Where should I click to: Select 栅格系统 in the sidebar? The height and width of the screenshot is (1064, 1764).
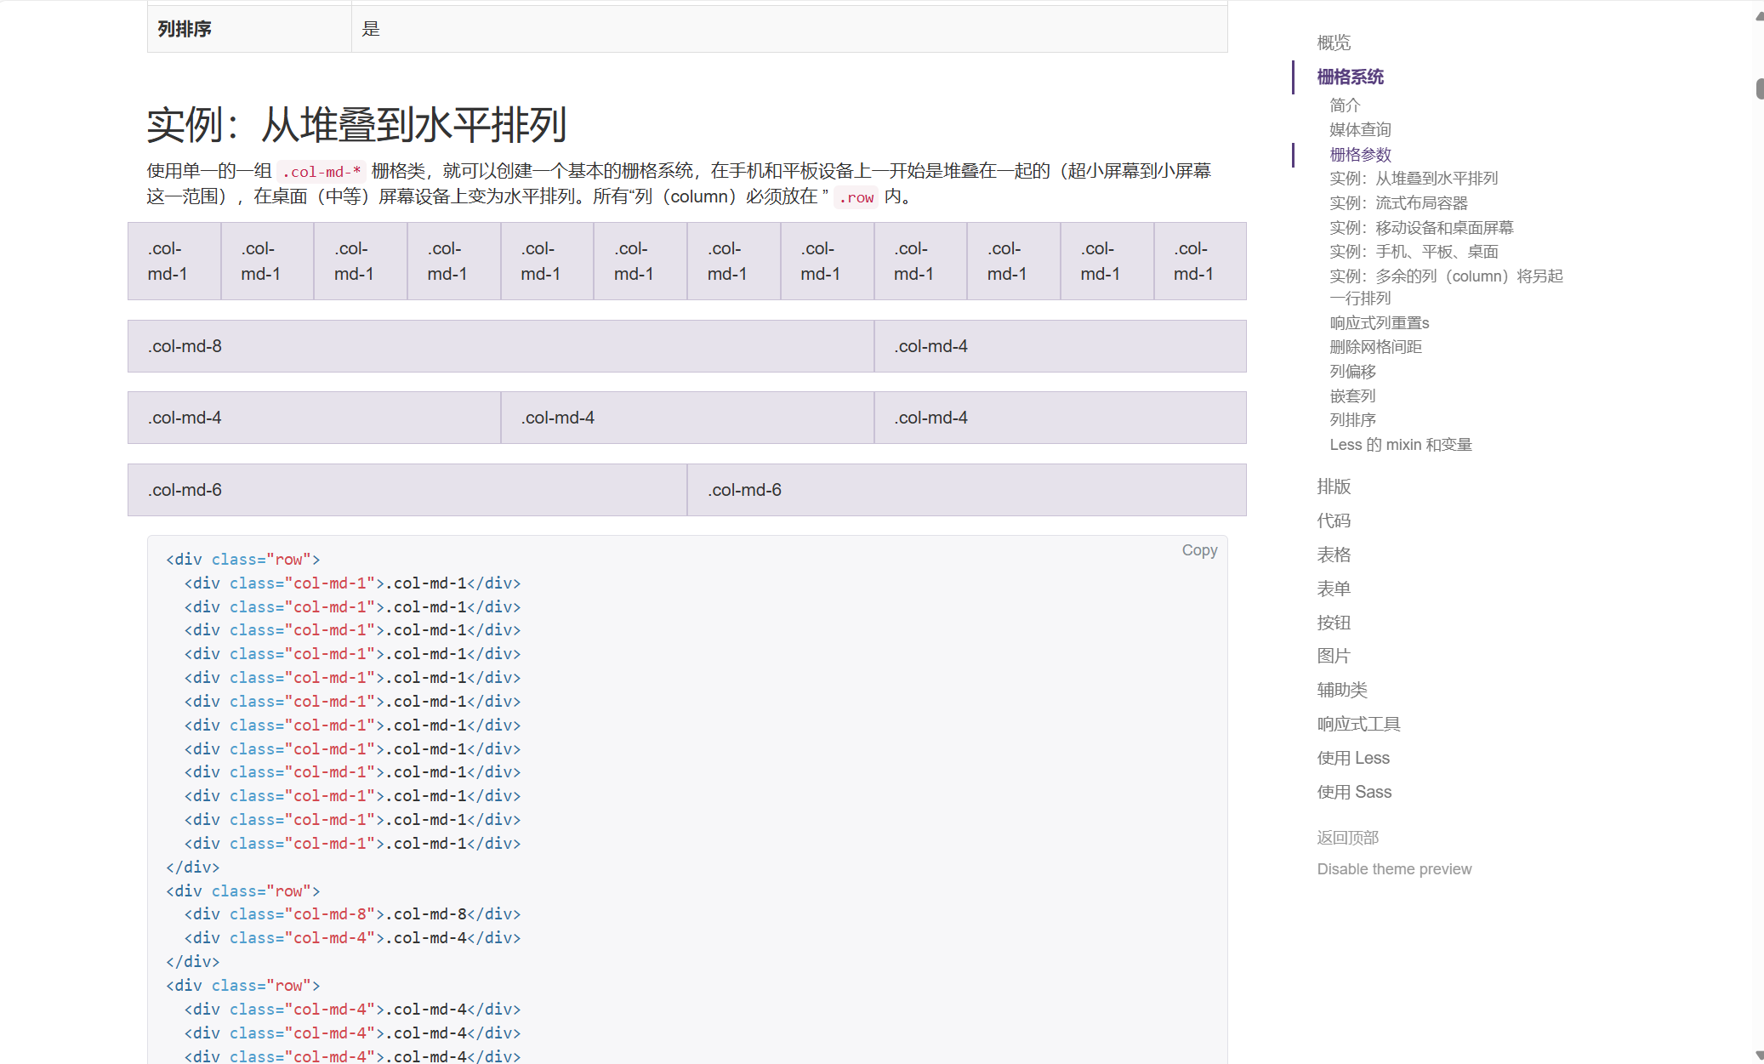pos(1350,77)
